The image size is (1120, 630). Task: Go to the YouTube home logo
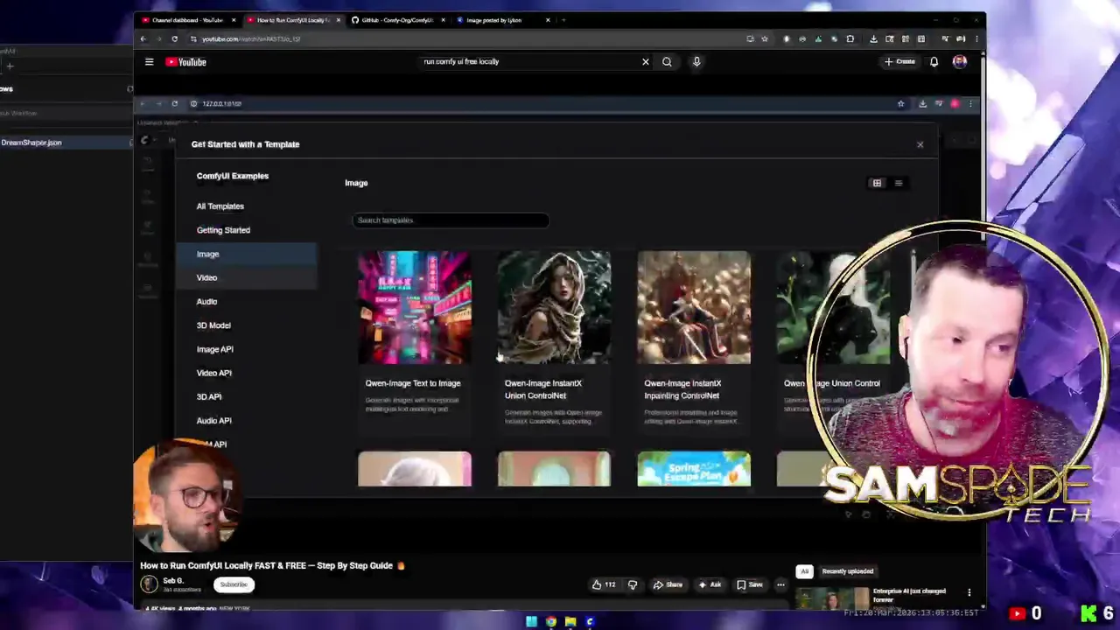pos(185,62)
